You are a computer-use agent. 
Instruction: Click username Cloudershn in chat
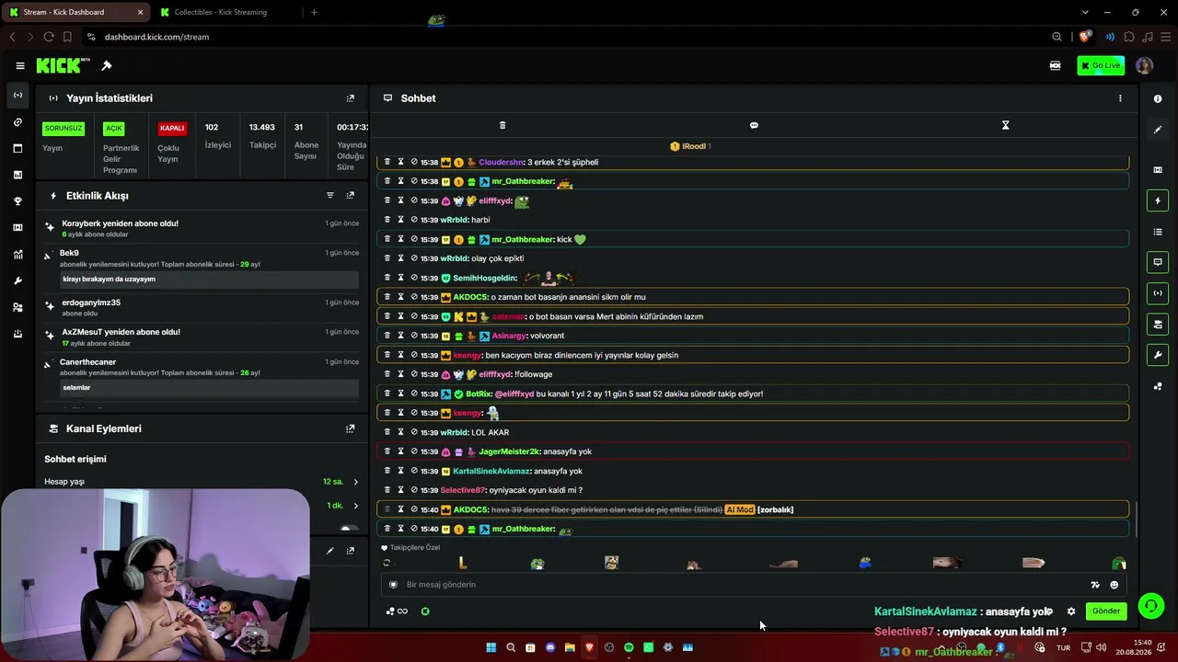pos(499,162)
